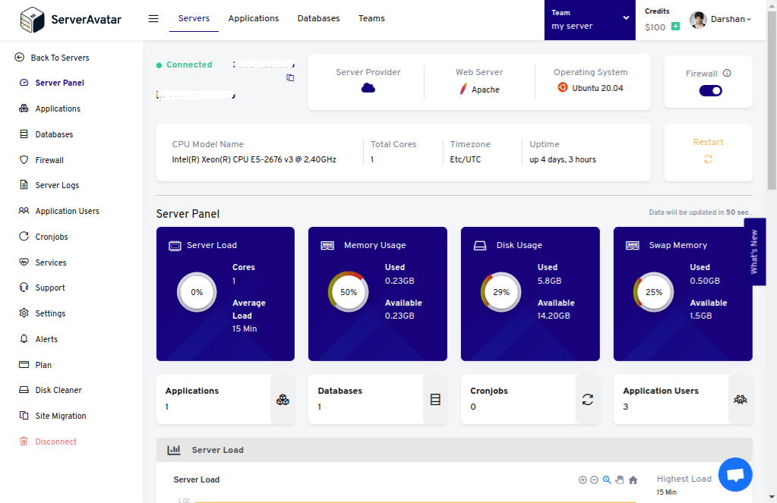Select chart panning hand tool
The width and height of the screenshot is (777, 503).
pyautogui.click(x=620, y=479)
